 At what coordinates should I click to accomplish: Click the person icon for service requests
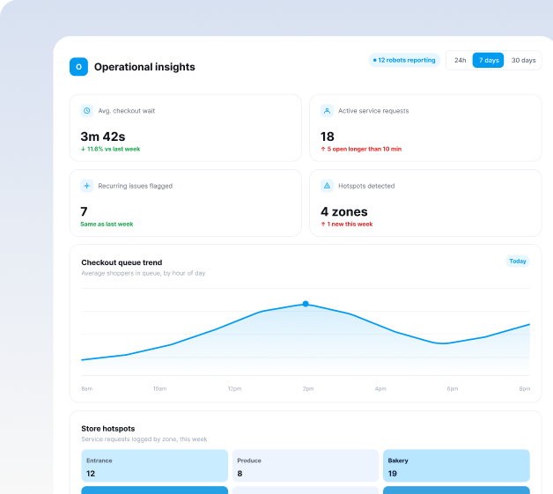[x=327, y=111]
